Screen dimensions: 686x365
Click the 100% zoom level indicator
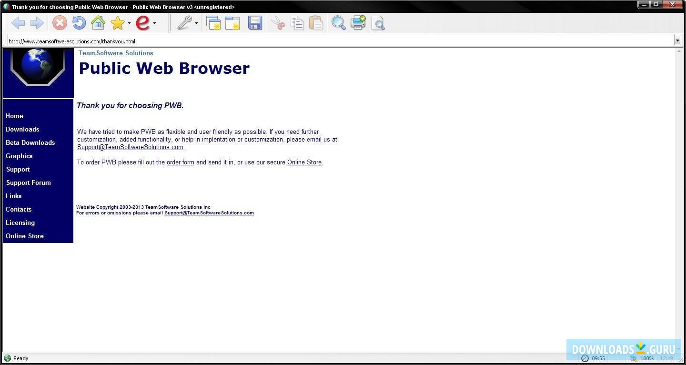coord(646,358)
